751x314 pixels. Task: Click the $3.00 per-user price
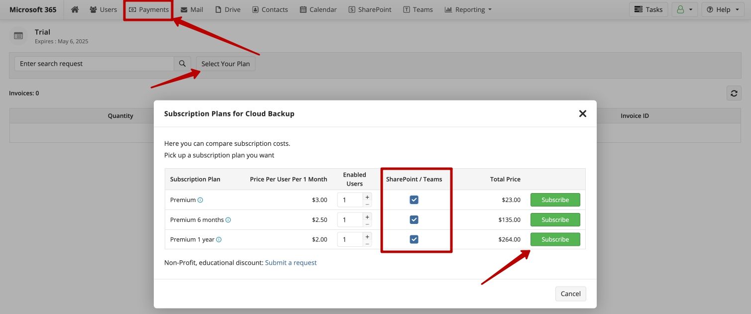[320, 200]
